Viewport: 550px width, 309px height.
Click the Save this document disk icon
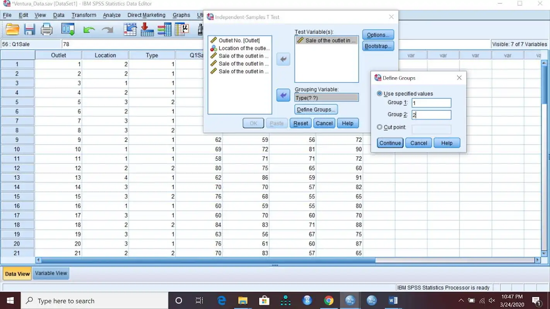coord(29,29)
